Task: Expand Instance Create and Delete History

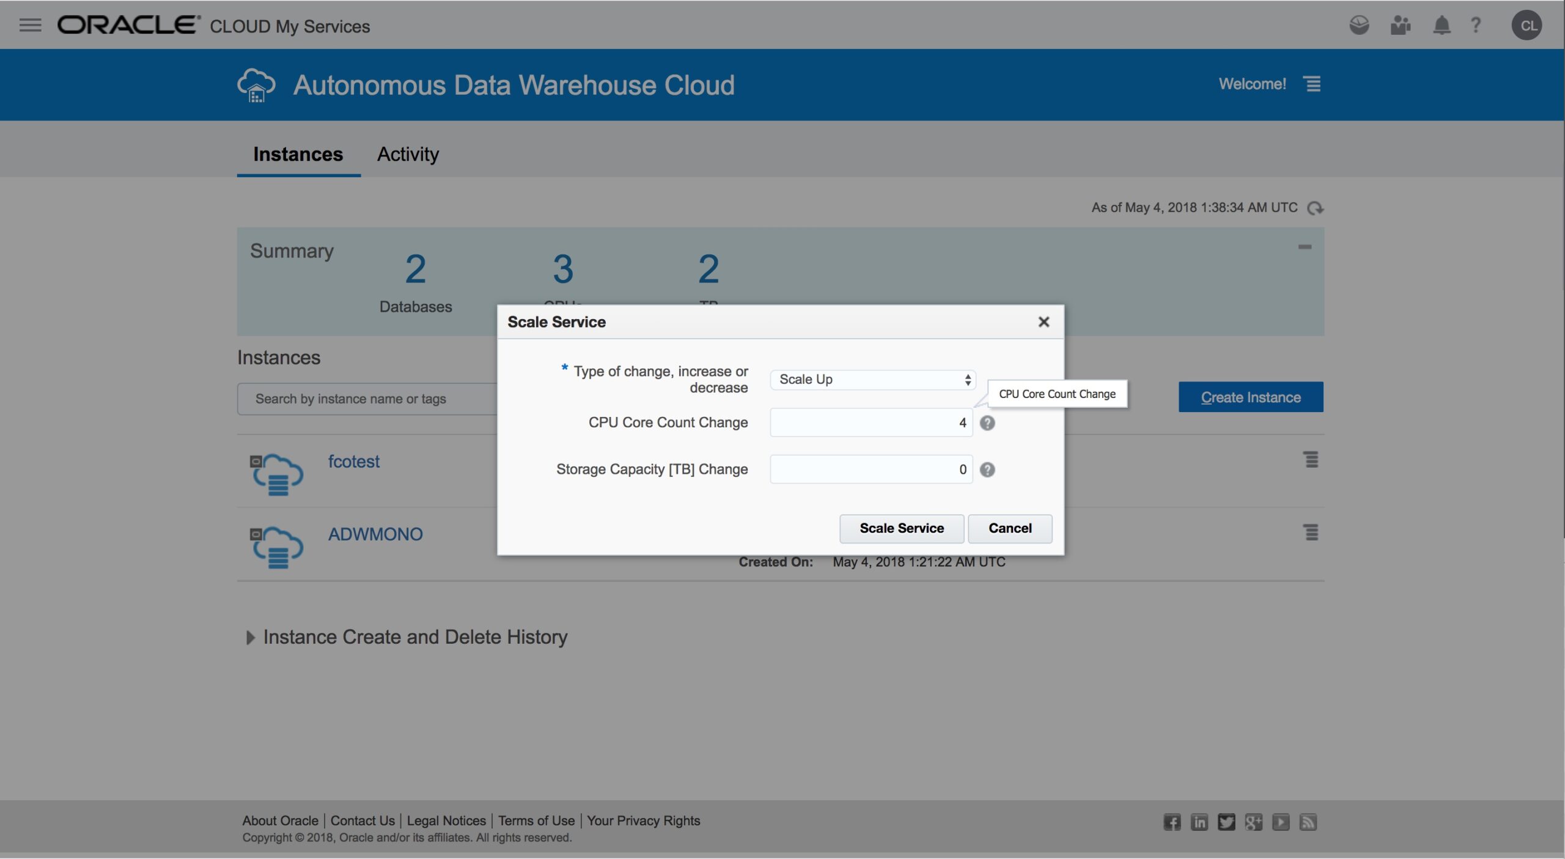Action: coord(250,638)
